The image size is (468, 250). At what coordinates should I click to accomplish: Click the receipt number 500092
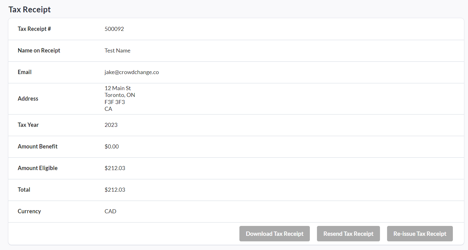(x=114, y=29)
